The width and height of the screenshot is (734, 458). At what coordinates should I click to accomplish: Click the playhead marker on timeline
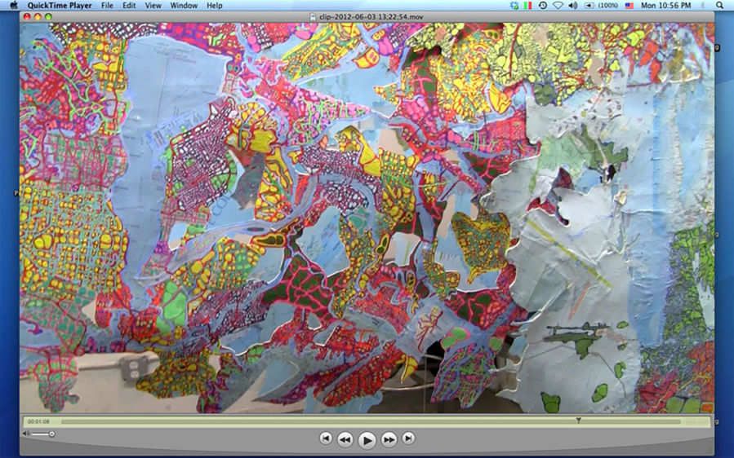pyautogui.click(x=578, y=421)
